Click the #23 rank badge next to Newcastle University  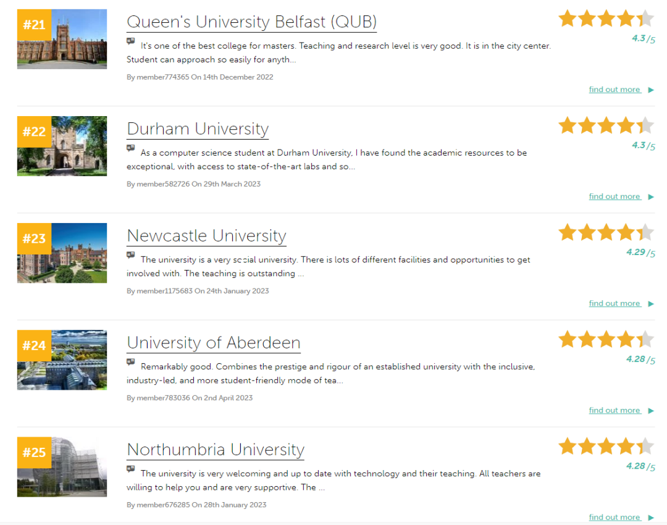(x=33, y=238)
